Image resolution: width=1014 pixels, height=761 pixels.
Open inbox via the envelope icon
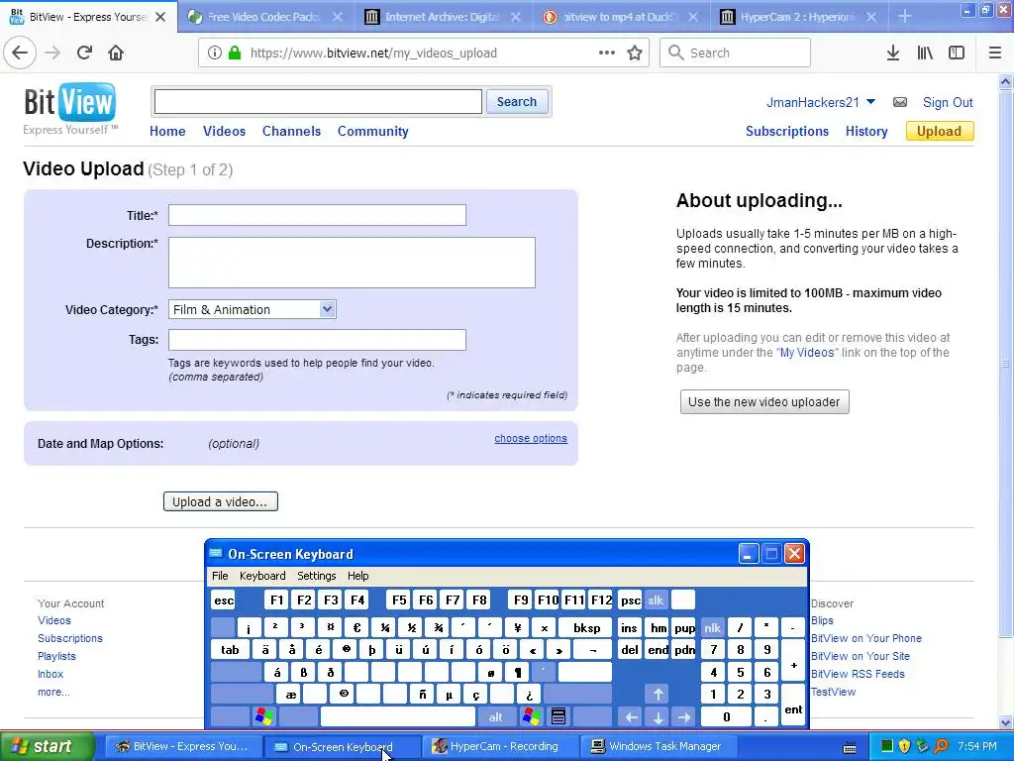click(899, 102)
